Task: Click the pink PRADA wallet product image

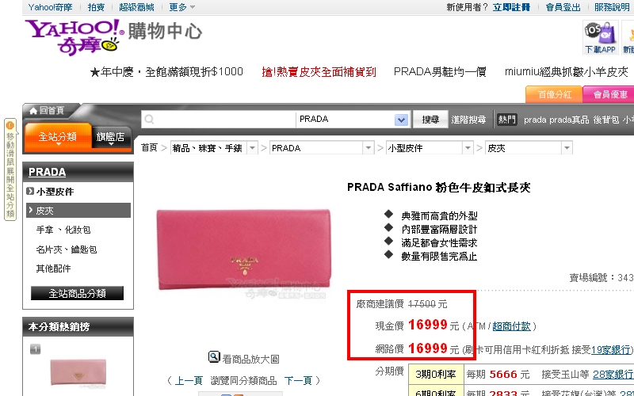Action: click(244, 249)
